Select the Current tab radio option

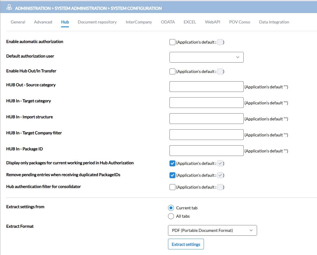171,208
